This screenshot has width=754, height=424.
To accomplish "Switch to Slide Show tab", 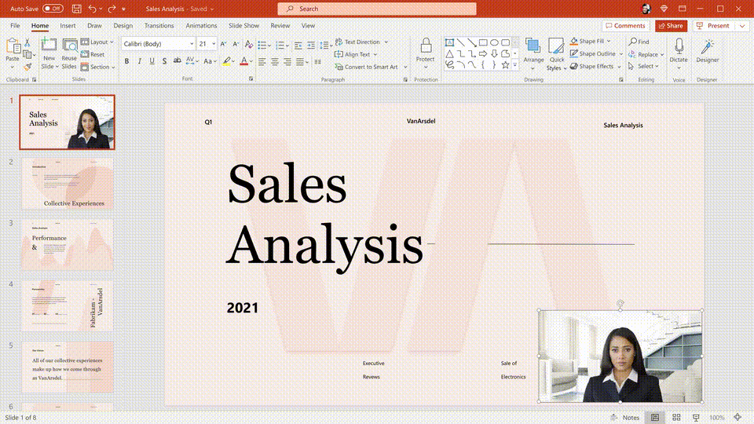I will click(x=243, y=25).
